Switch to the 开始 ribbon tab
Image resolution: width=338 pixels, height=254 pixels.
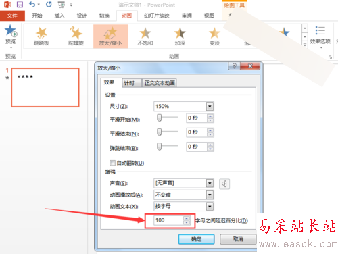click(x=37, y=16)
